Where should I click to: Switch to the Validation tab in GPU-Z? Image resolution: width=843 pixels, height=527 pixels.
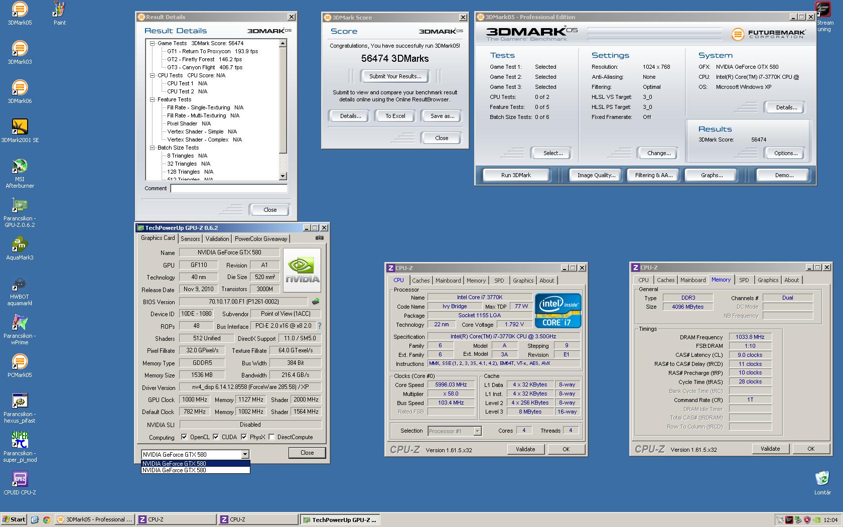[217, 239]
